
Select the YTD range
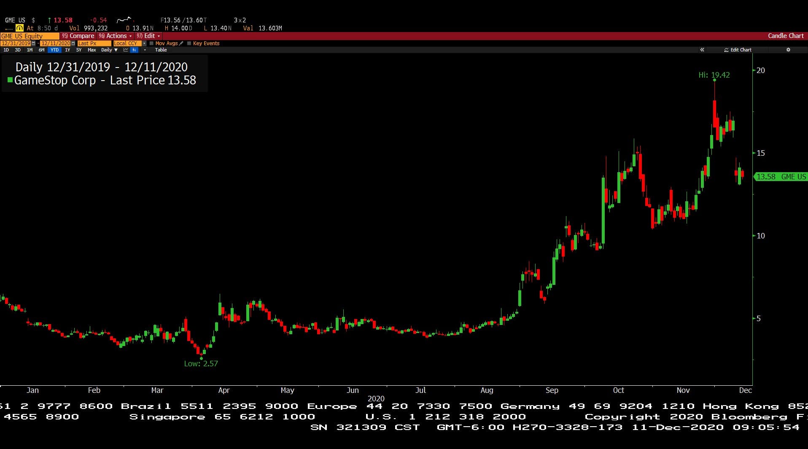point(54,50)
